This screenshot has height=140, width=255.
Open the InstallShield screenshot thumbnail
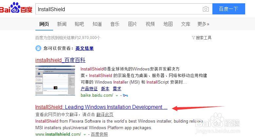coord(55,80)
